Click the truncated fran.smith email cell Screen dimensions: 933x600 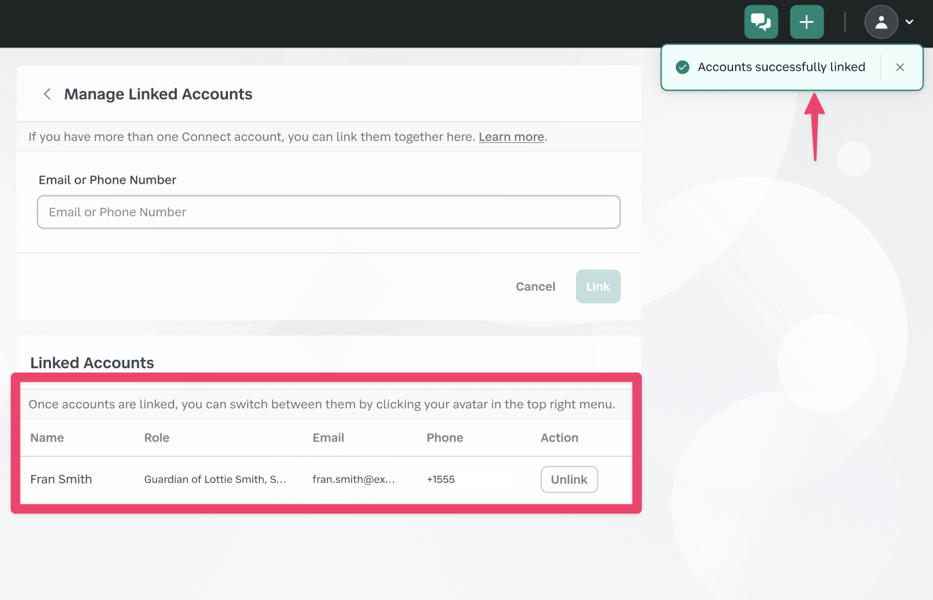354,480
